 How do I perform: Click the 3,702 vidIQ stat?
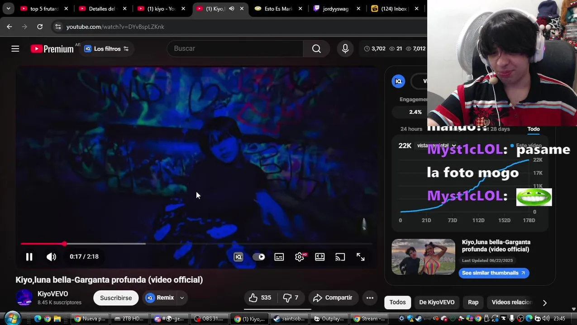[x=375, y=49]
